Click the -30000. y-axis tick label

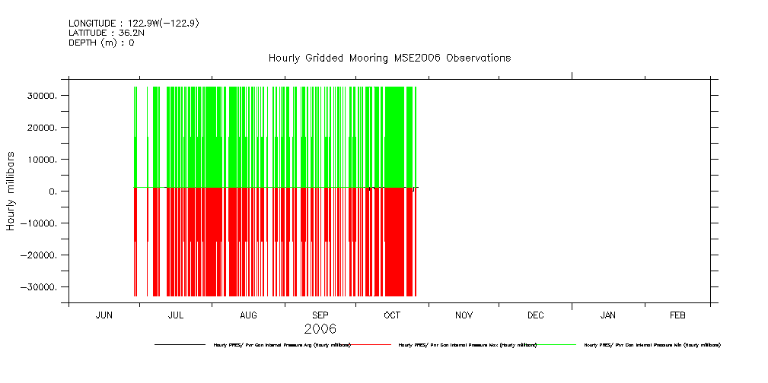[x=40, y=287]
